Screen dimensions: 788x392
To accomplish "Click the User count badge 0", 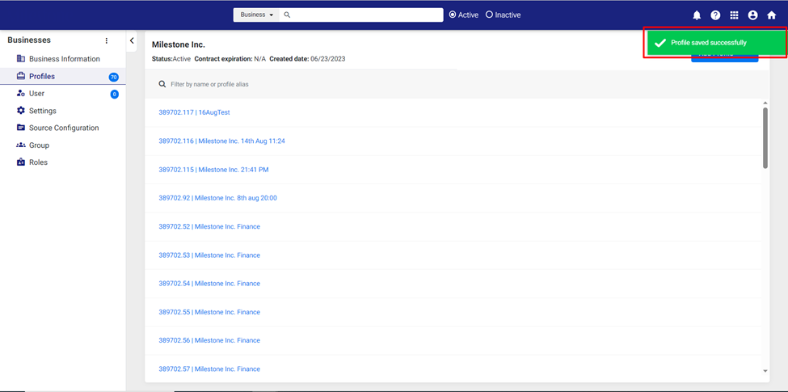I will [115, 94].
